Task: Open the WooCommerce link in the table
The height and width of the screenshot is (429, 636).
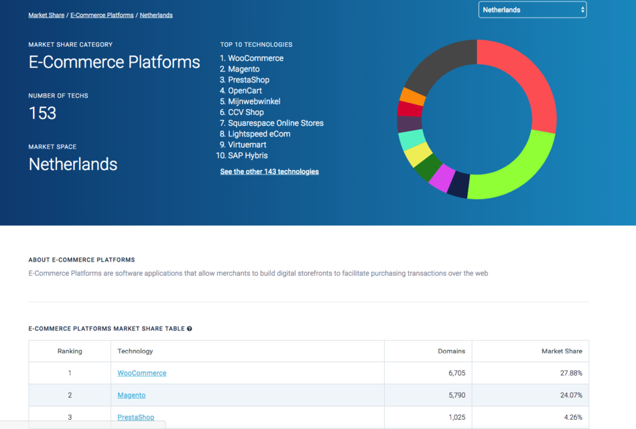Action: [x=142, y=373]
